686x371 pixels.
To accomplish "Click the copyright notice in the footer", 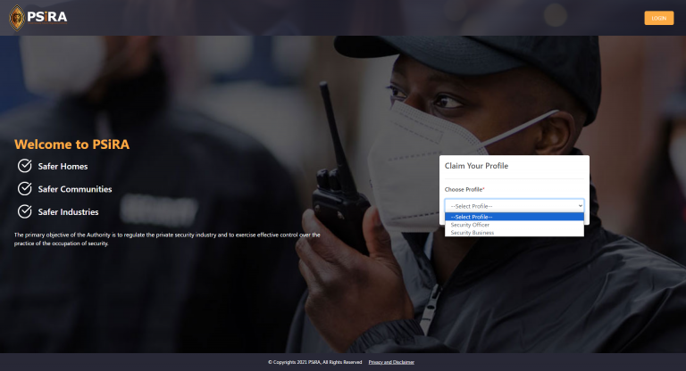I will click(314, 362).
